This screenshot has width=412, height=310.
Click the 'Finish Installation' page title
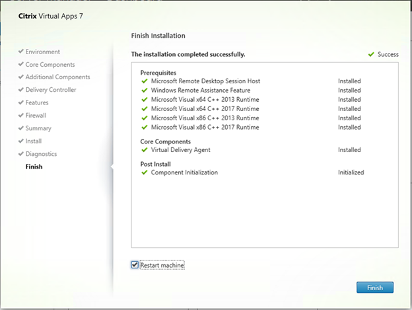coord(158,36)
